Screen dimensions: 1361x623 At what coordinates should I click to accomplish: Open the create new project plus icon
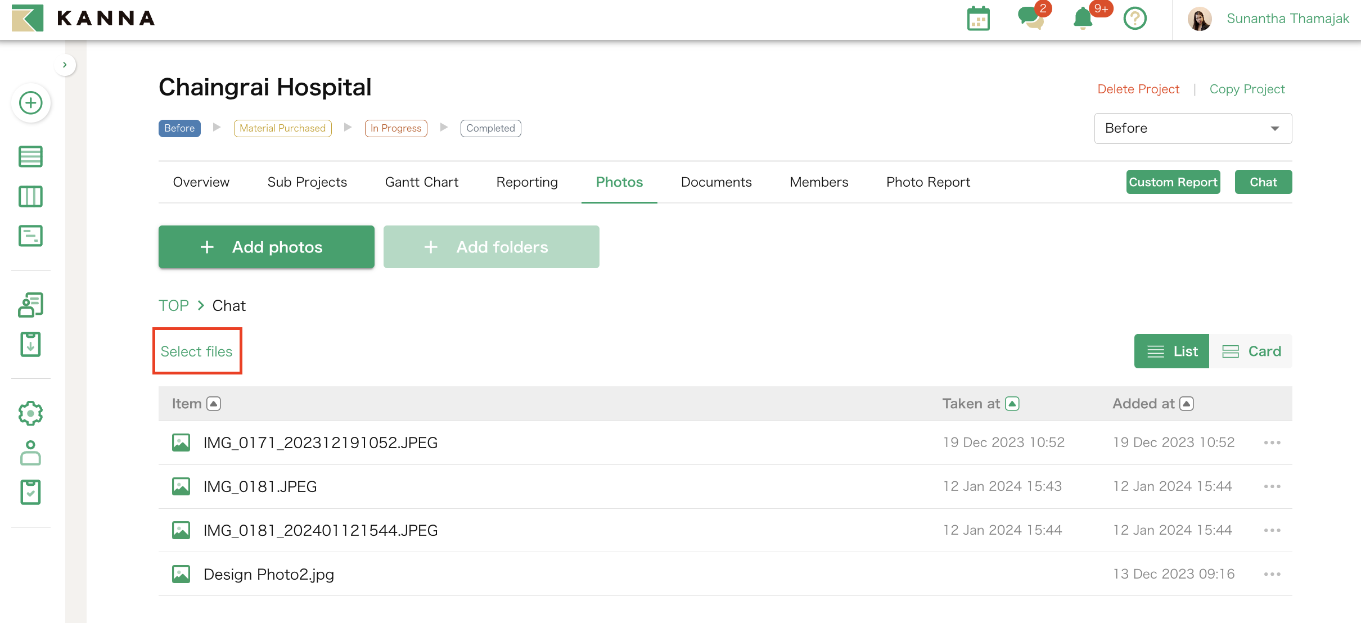31,103
